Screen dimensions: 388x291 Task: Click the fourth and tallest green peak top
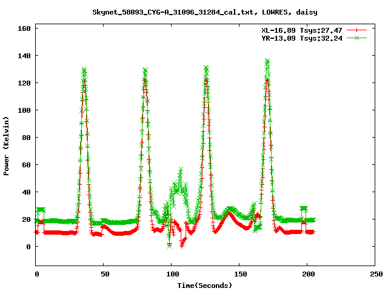267,61
